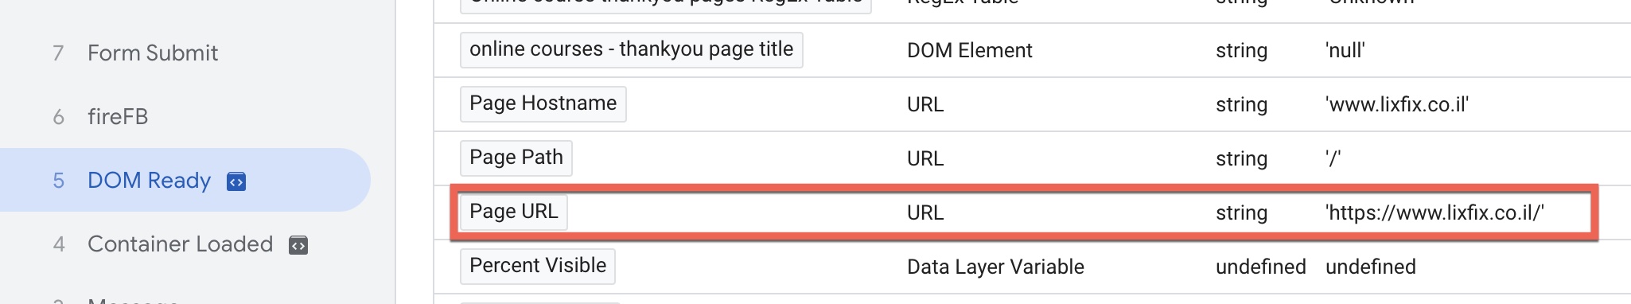Click the 'https://www.lixfix.co.il/' value
The image size is (1631, 304).
click(x=1434, y=212)
